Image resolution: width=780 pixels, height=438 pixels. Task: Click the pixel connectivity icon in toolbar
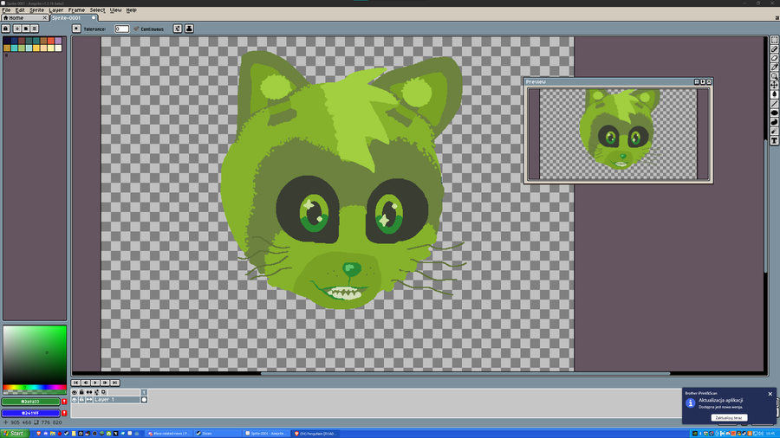click(178, 29)
